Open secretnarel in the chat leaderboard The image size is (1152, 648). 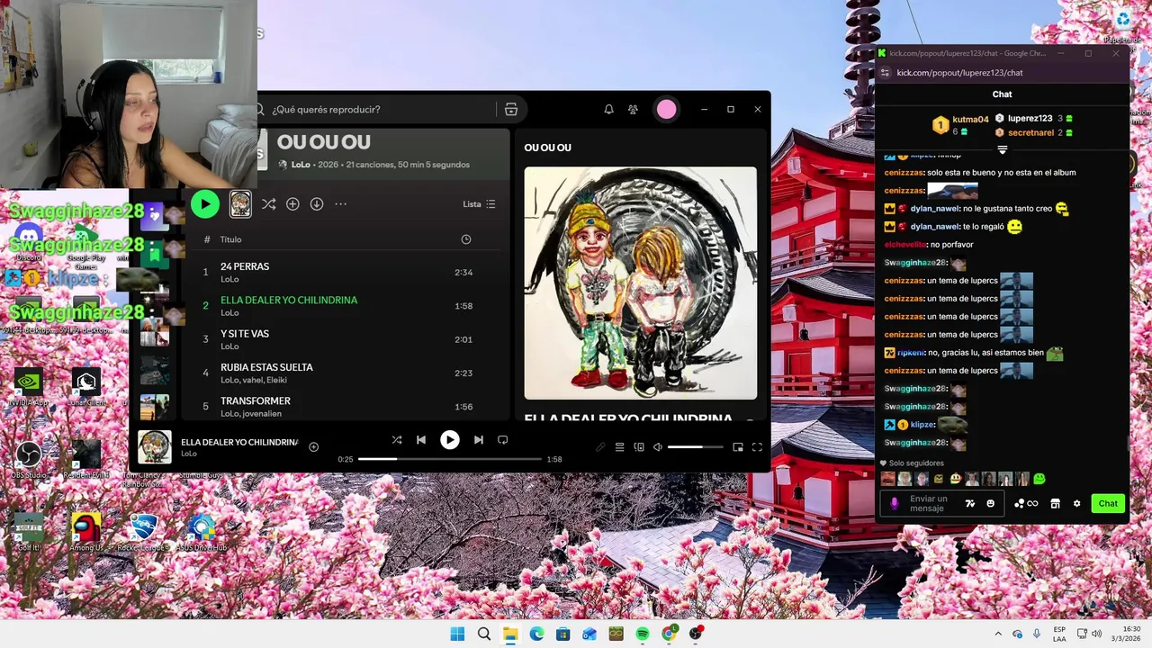click(x=1030, y=132)
